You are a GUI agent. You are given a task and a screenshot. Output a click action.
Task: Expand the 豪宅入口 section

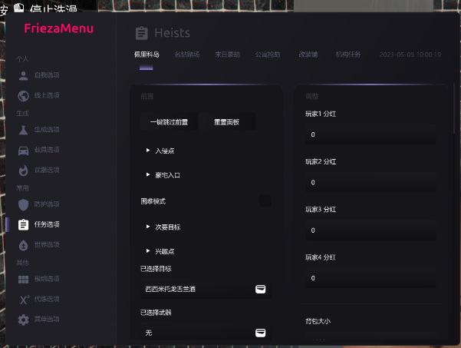163,175
